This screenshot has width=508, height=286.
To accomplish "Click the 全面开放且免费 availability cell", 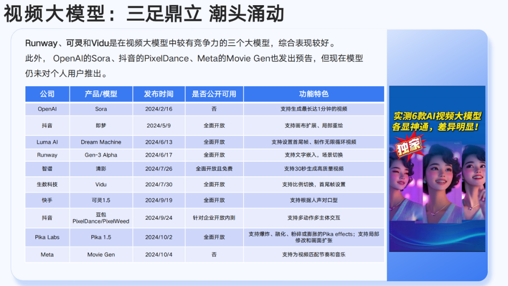I will pyautogui.click(x=214, y=169).
